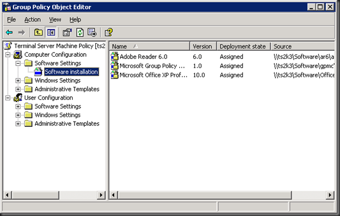The width and height of the screenshot is (340, 216).
Task: Select the Microsoft Office XP Prof… entry
Action: click(153, 75)
